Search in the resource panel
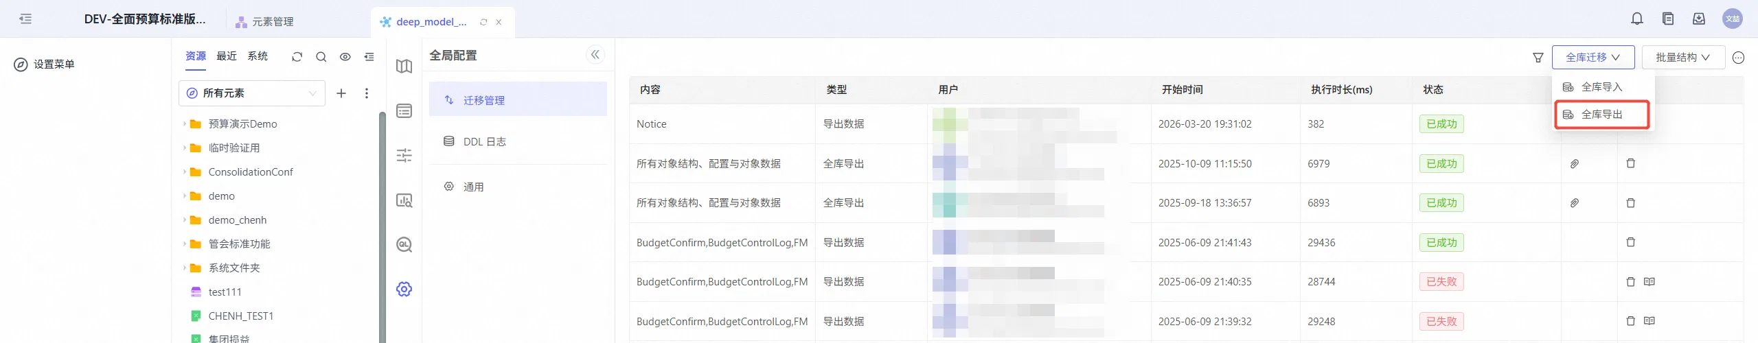 (321, 57)
